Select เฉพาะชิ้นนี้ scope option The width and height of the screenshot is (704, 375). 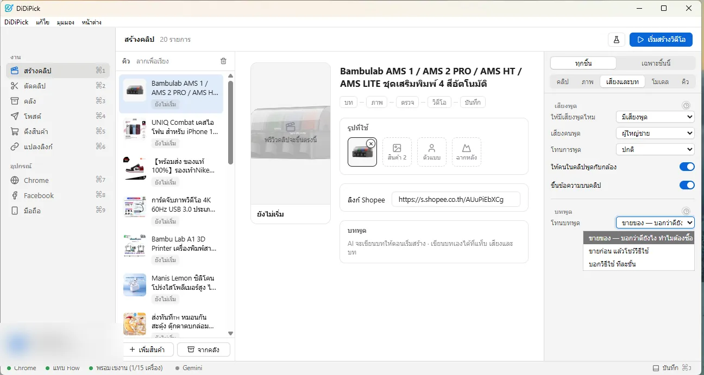pyautogui.click(x=656, y=63)
